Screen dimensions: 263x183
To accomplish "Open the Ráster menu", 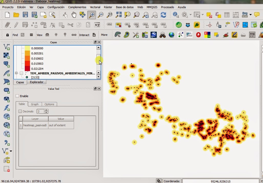I will (108, 7).
